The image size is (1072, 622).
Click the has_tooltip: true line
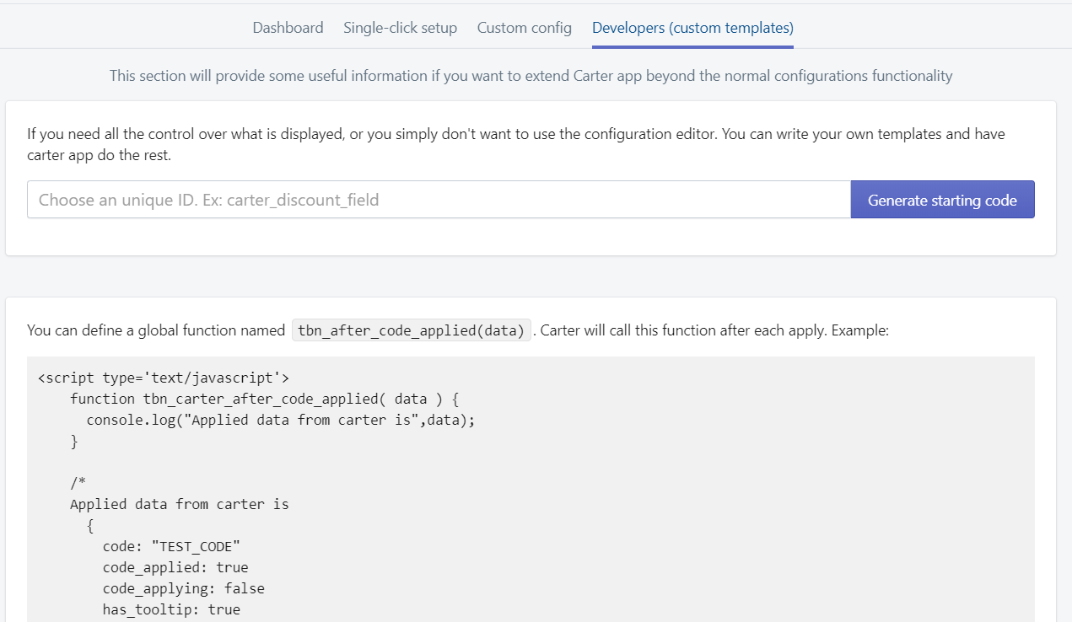click(171, 609)
